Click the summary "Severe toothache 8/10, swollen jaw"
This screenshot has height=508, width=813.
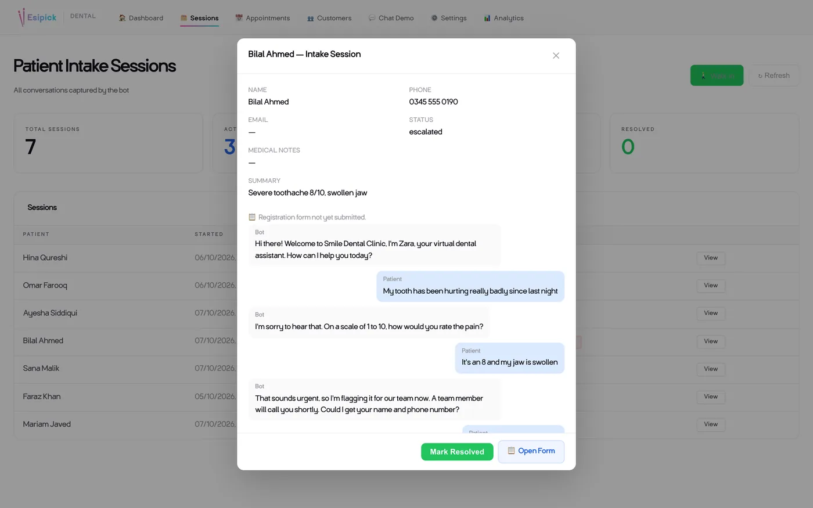click(308, 193)
